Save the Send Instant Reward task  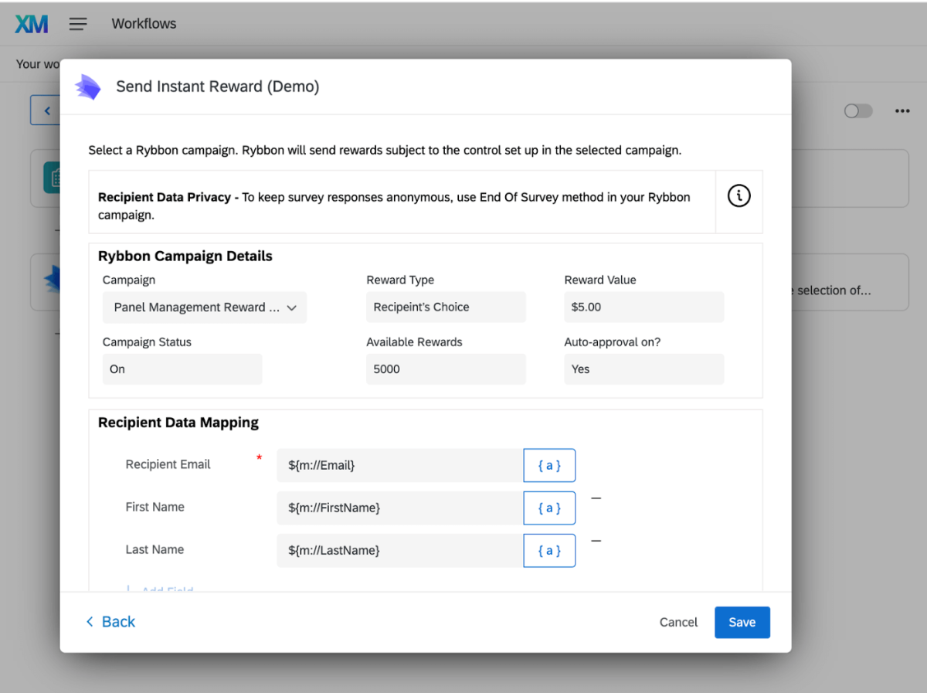click(x=742, y=623)
